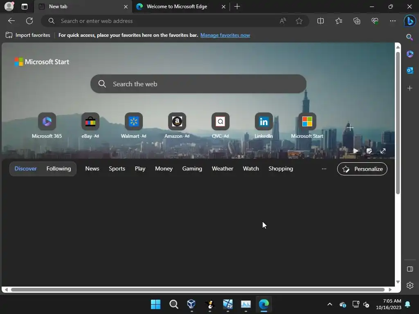The height and width of the screenshot is (314, 419).
Task: Open the Gaming category
Action: coord(192,169)
